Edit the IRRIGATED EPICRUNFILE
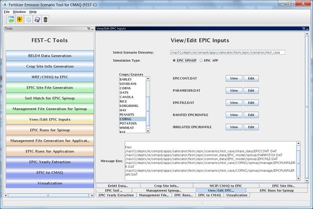 click(251, 127)
